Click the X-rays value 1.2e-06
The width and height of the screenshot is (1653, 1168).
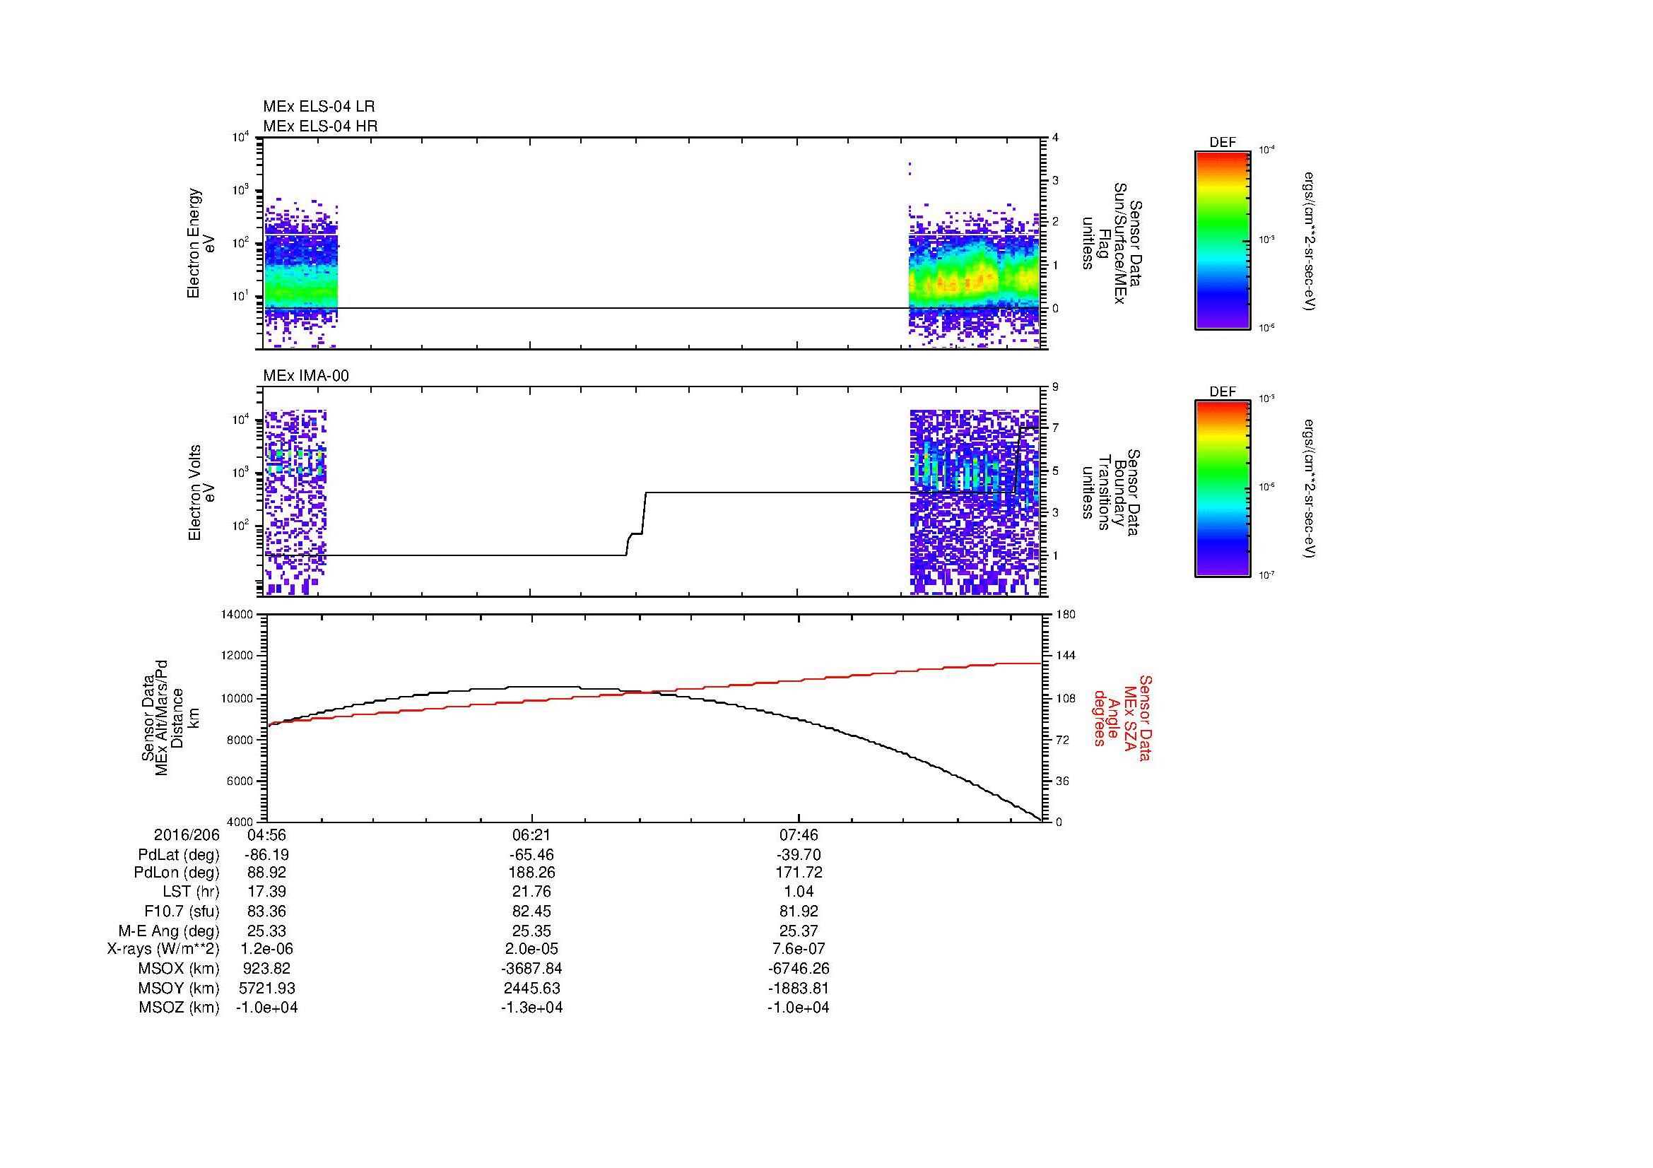tap(266, 949)
